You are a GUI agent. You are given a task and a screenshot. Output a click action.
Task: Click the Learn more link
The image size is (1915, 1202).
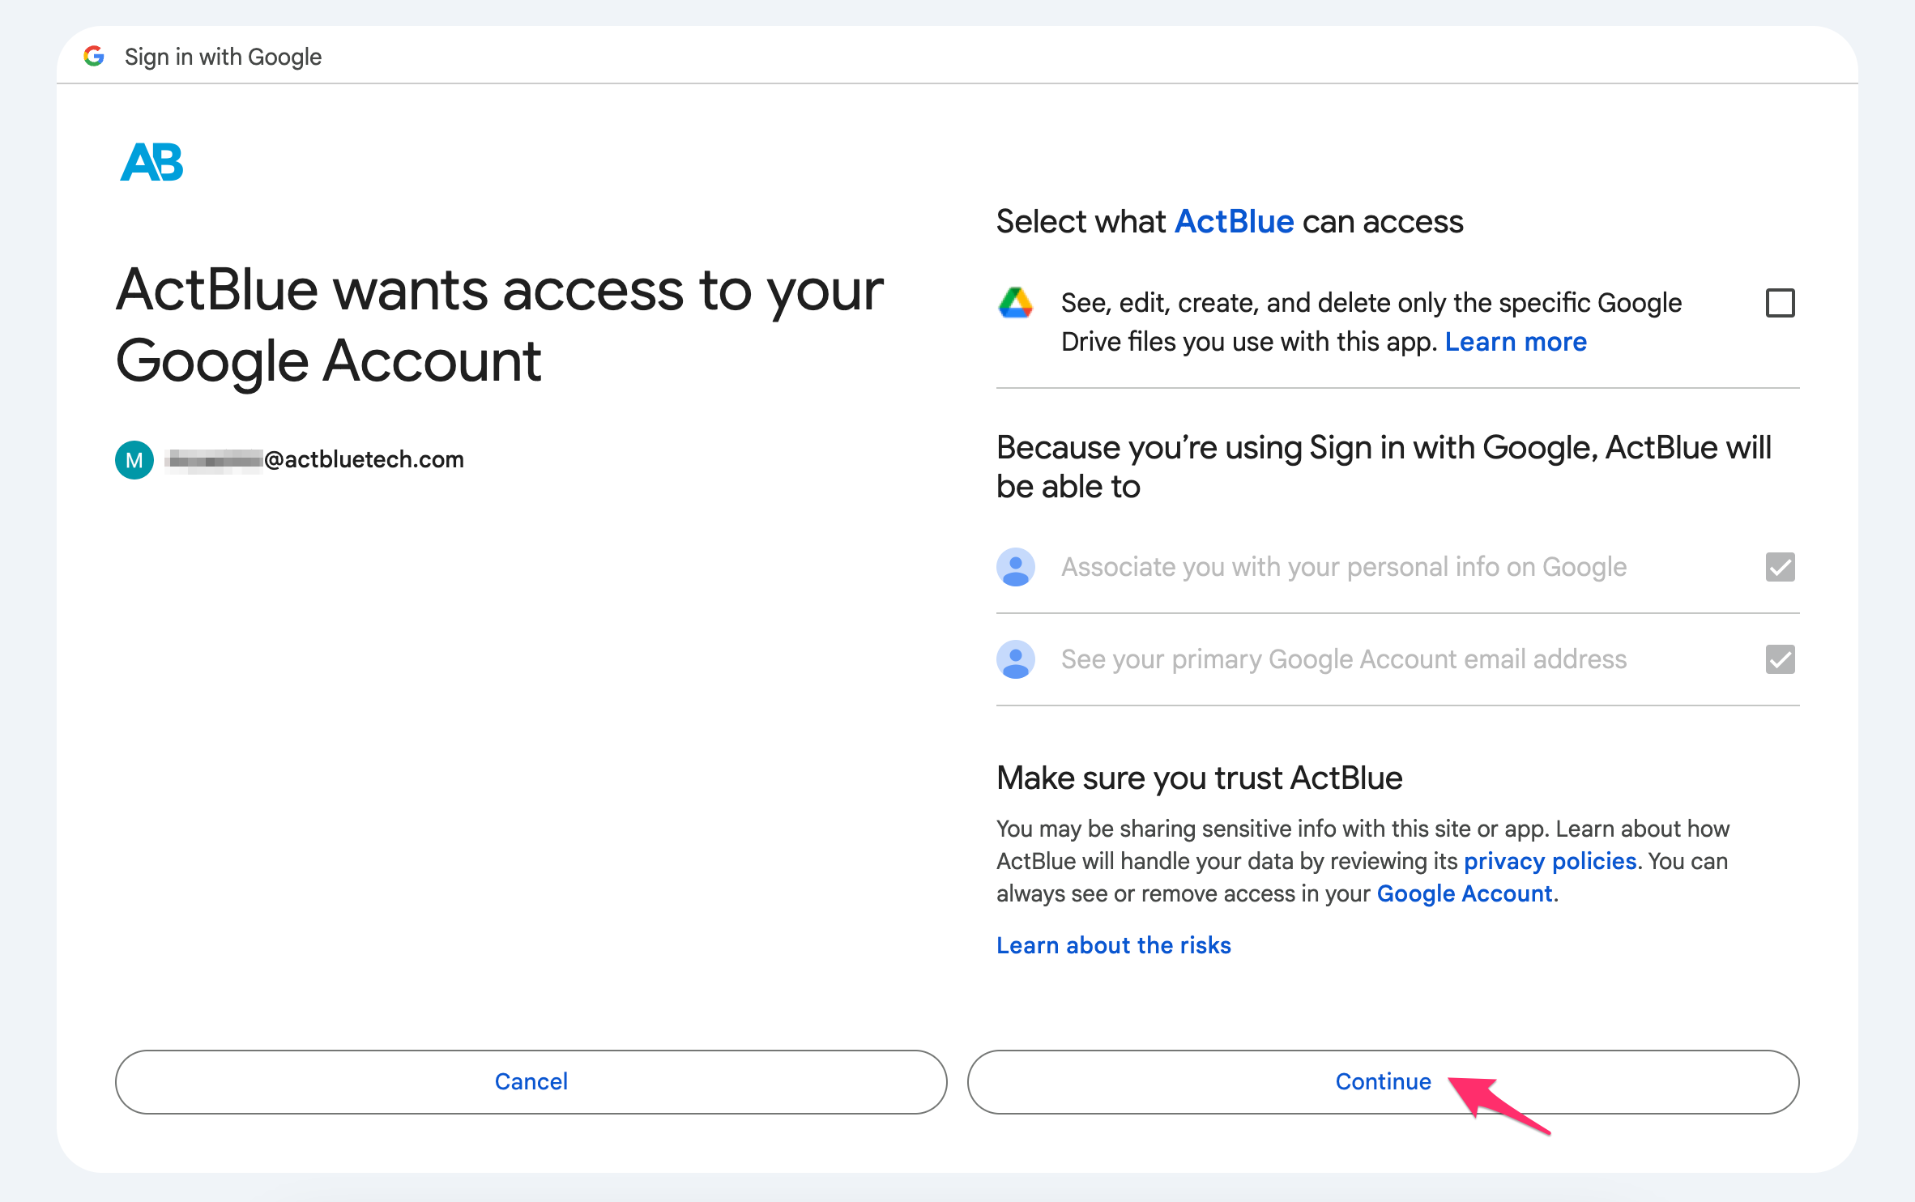click(x=1513, y=341)
